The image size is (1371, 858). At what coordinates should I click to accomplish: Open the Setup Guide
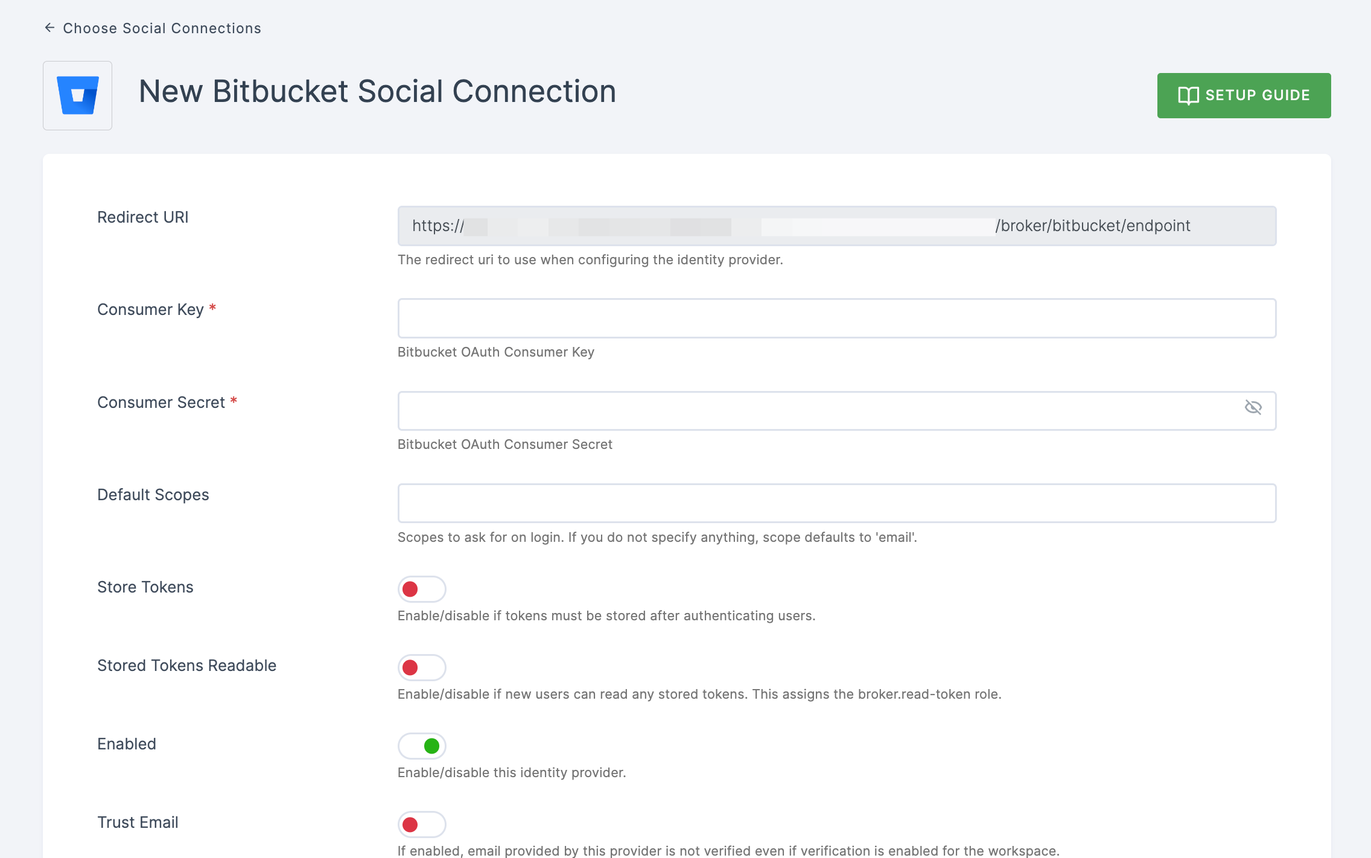[1244, 95]
